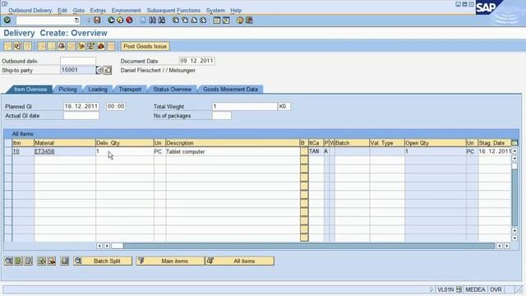Go to First Page icon

click(175, 20)
